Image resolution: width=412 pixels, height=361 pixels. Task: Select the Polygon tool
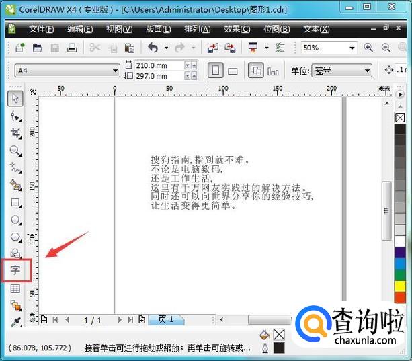[15, 237]
